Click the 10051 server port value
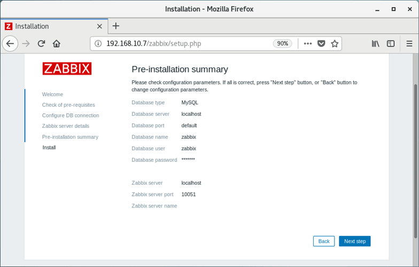 [x=189, y=194]
